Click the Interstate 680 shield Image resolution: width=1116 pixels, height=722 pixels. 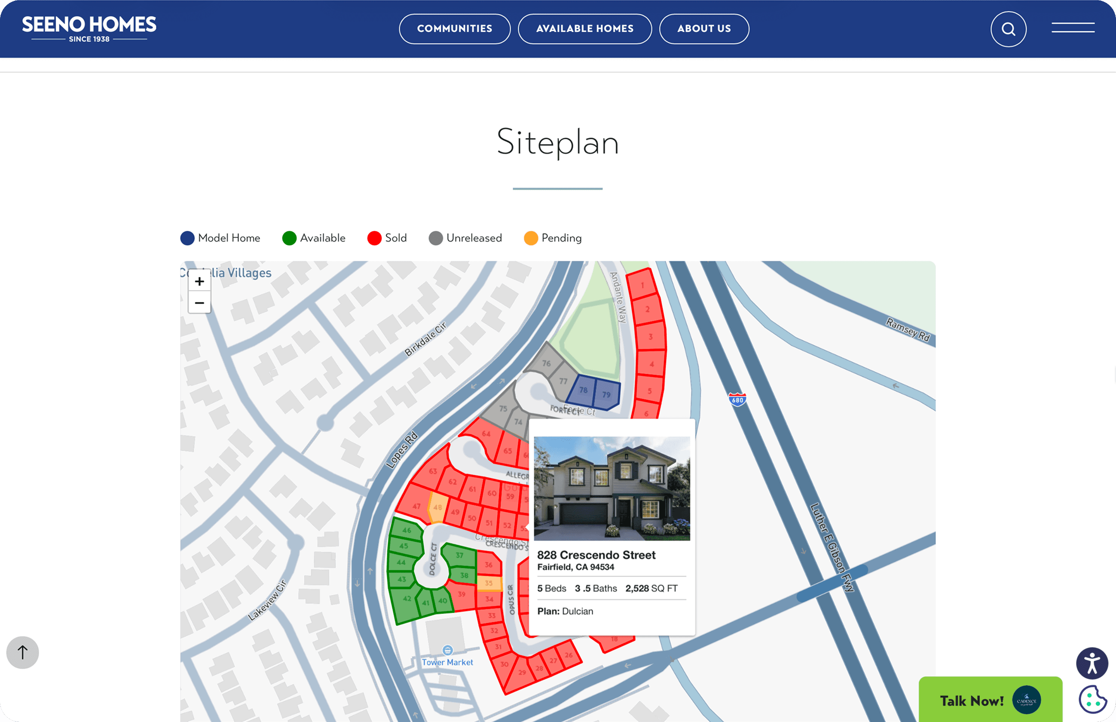click(x=737, y=399)
